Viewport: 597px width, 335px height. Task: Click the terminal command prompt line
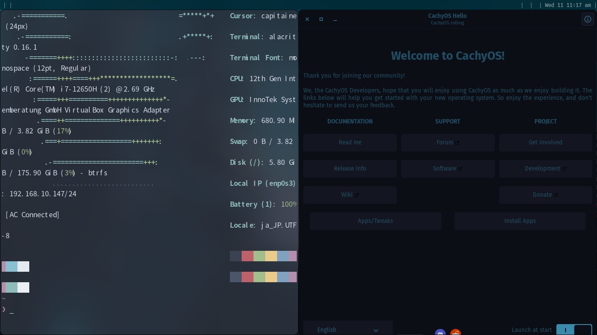(149, 310)
